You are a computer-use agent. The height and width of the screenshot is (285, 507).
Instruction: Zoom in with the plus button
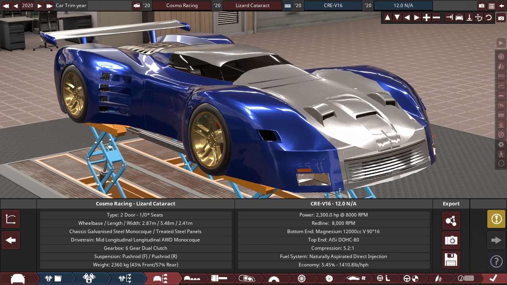[427, 17]
